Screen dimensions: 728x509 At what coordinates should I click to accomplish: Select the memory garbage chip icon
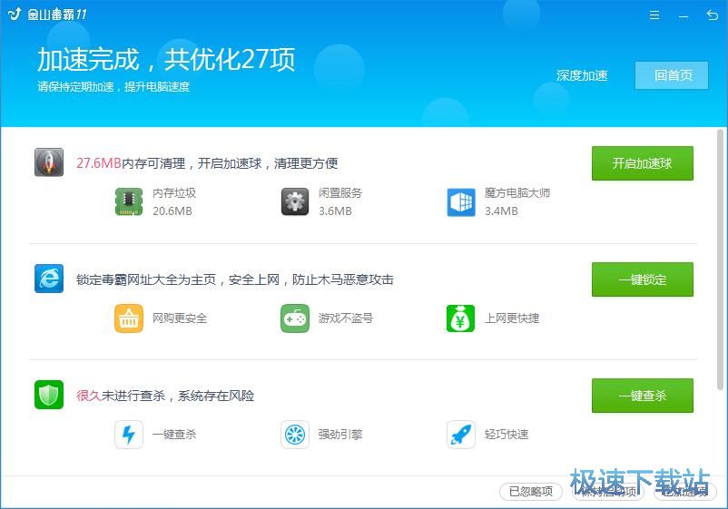tap(129, 201)
